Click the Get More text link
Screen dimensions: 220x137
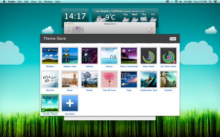click(70, 114)
